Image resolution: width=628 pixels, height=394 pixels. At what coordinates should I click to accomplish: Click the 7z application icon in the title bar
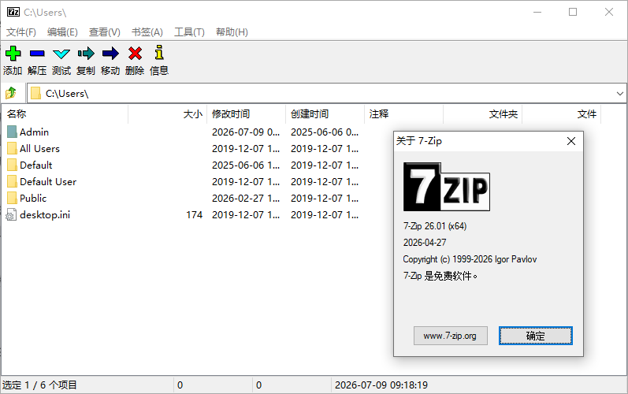[x=13, y=12]
